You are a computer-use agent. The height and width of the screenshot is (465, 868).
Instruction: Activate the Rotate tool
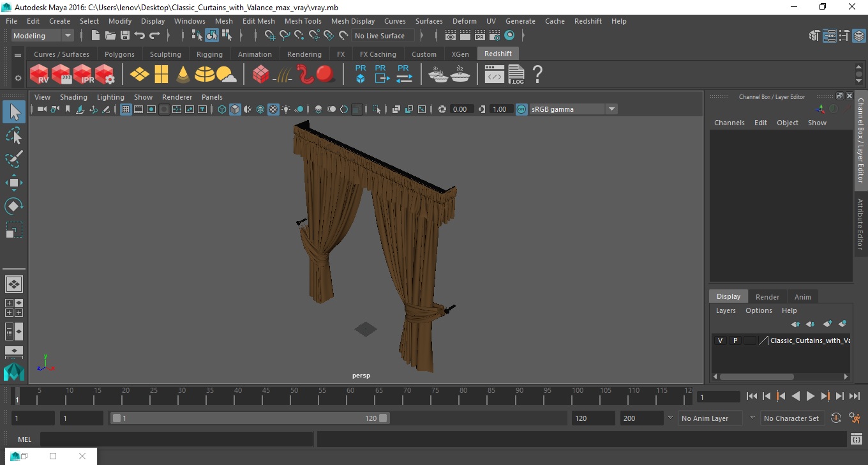point(14,206)
